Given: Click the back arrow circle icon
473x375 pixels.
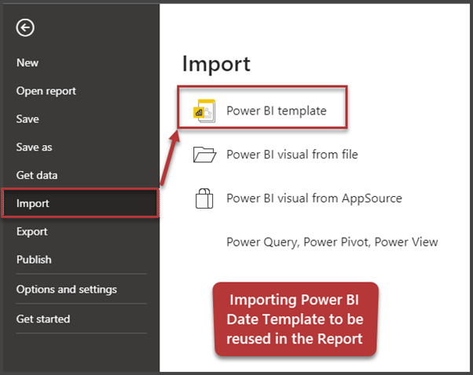Looking at the screenshot, I should (x=25, y=27).
